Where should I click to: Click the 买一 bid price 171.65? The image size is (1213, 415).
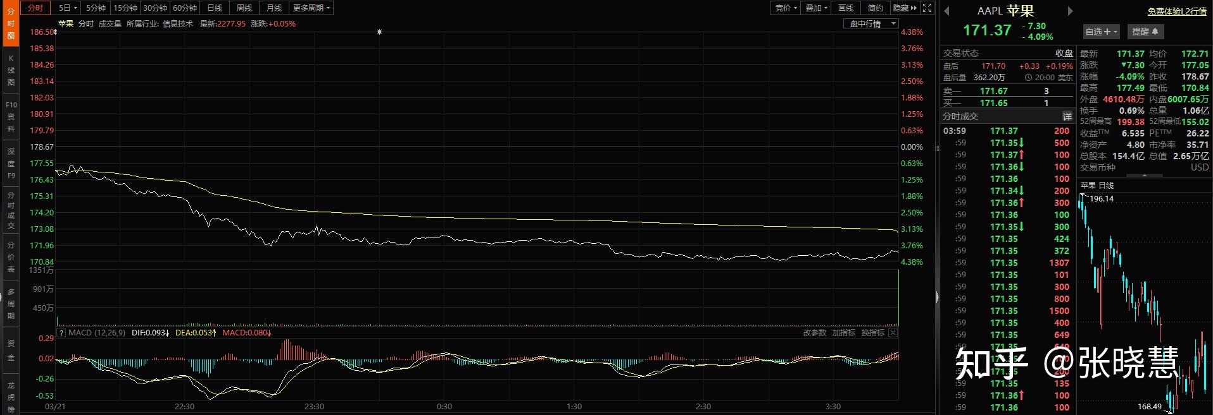tap(993, 103)
